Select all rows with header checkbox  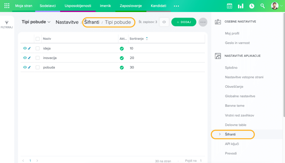tap(38, 39)
